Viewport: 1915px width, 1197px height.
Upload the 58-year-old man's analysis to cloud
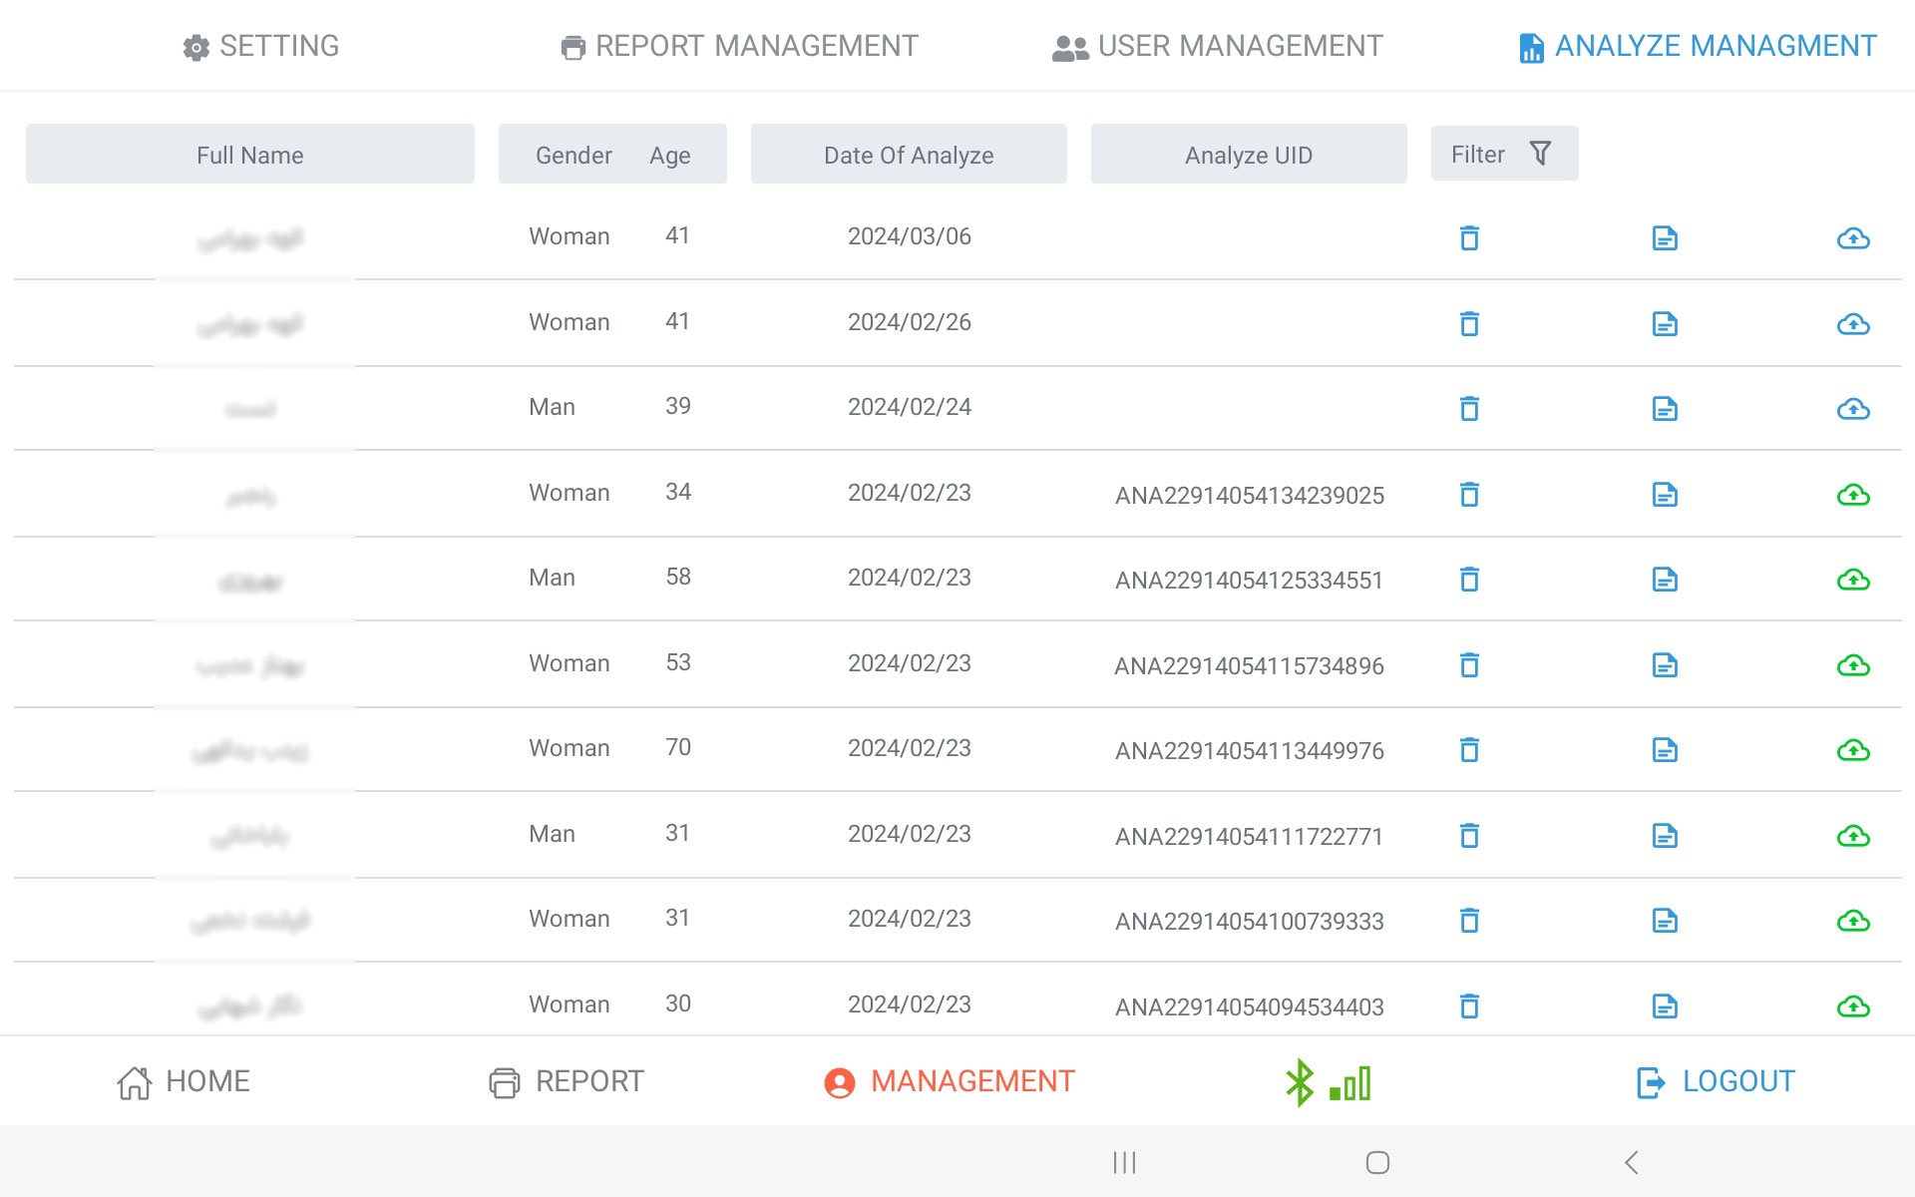click(1853, 579)
